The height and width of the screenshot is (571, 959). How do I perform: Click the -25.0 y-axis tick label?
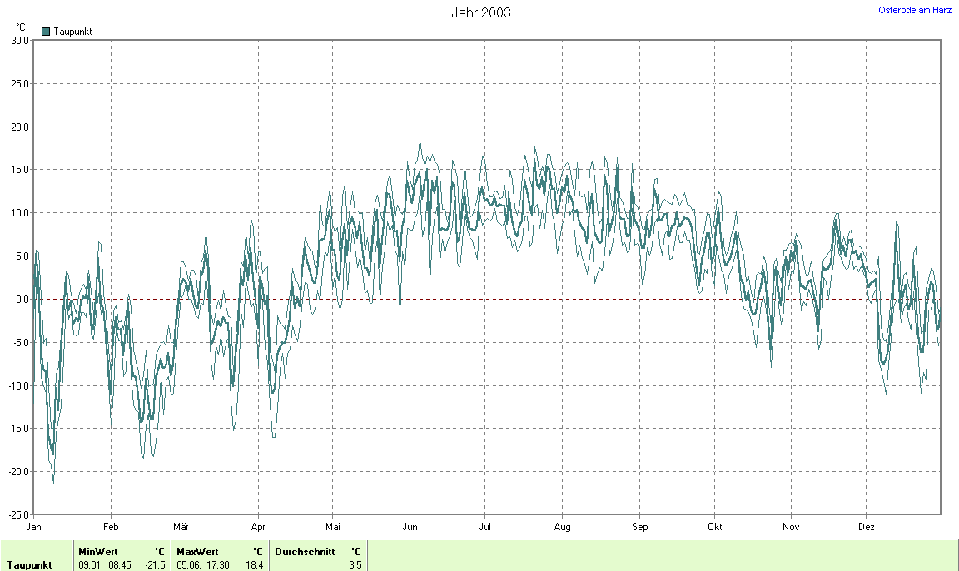coord(18,514)
